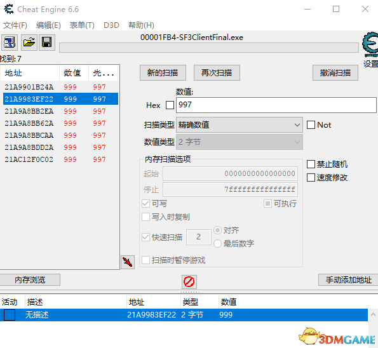378x348 pixels.
Task: Select address row 21A9901B24A
Action: pos(60,87)
